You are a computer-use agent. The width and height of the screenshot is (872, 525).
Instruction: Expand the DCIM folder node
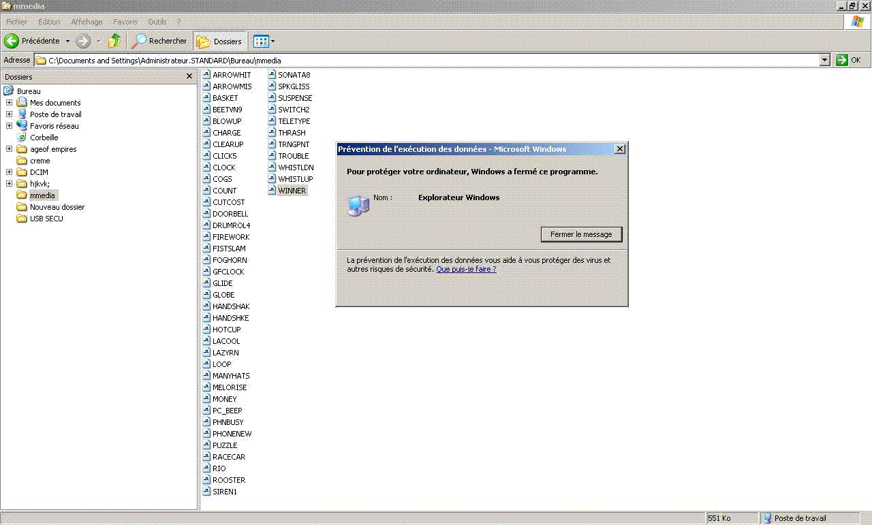coord(9,172)
